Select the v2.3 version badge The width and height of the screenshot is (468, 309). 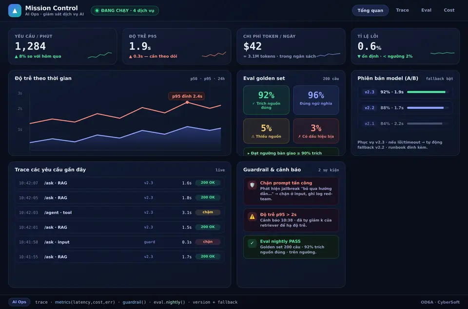click(x=369, y=92)
